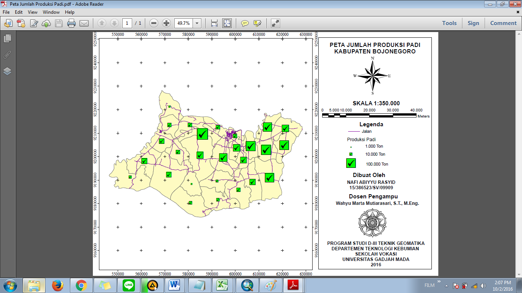
Task: Open the attachments paperclip panel
Action: [x=7, y=55]
